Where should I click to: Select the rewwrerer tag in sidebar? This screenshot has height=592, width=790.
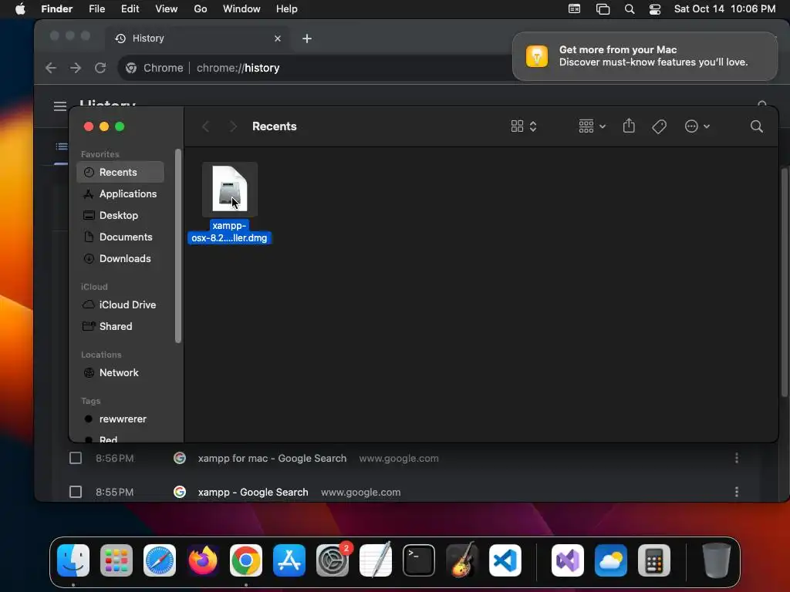click(x=120, y=419)
